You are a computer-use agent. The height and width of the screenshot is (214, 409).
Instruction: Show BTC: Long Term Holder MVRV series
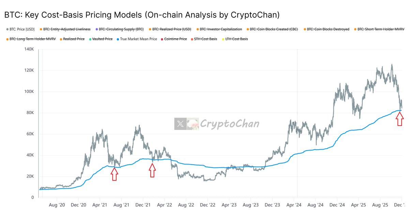pos(32,39)
